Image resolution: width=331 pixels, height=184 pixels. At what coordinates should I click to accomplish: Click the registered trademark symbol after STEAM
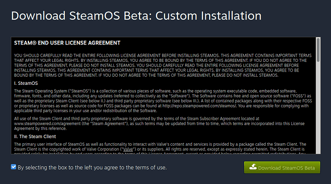pos(34,43)
